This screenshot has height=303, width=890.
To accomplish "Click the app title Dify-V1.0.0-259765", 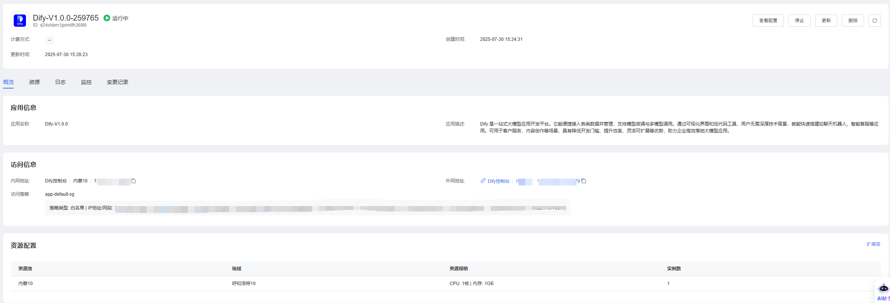I will 66,18.
